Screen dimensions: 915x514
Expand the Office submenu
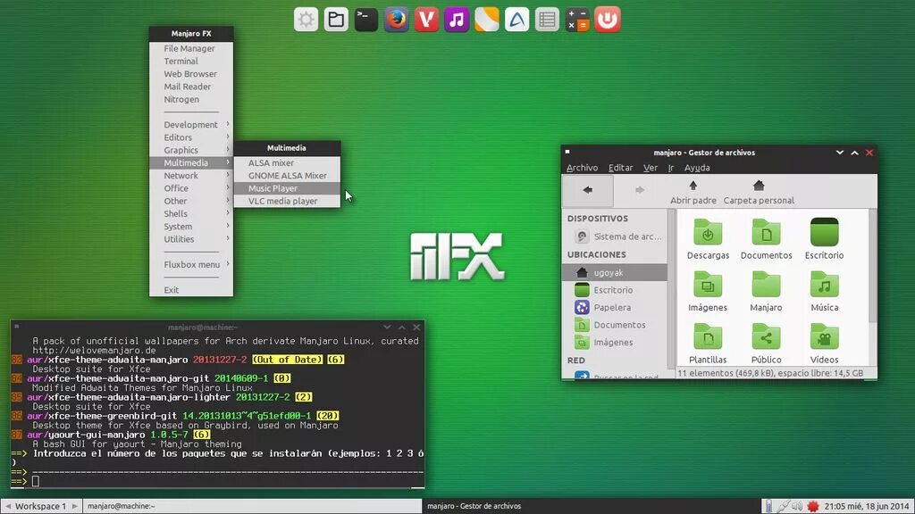(x=191, y=189)
